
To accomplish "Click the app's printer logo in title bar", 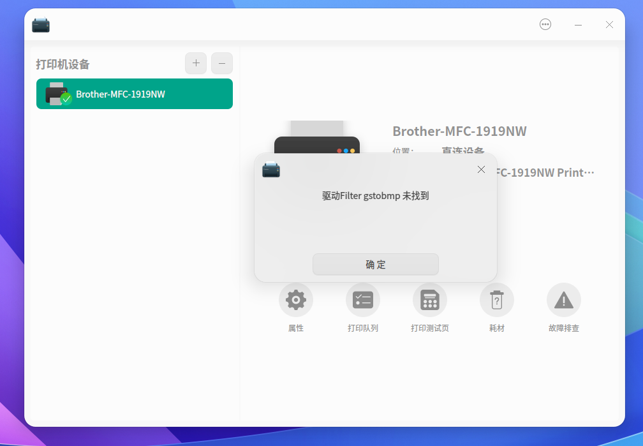I will [x=41, y=24].
